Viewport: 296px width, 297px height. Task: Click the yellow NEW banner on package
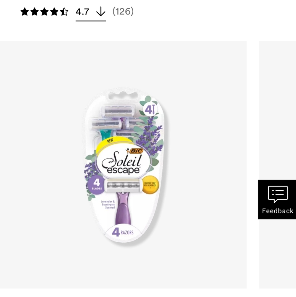[110, 140]
